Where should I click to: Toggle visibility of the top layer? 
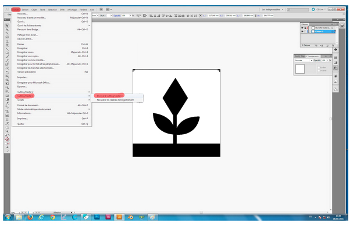click(302, 28)
